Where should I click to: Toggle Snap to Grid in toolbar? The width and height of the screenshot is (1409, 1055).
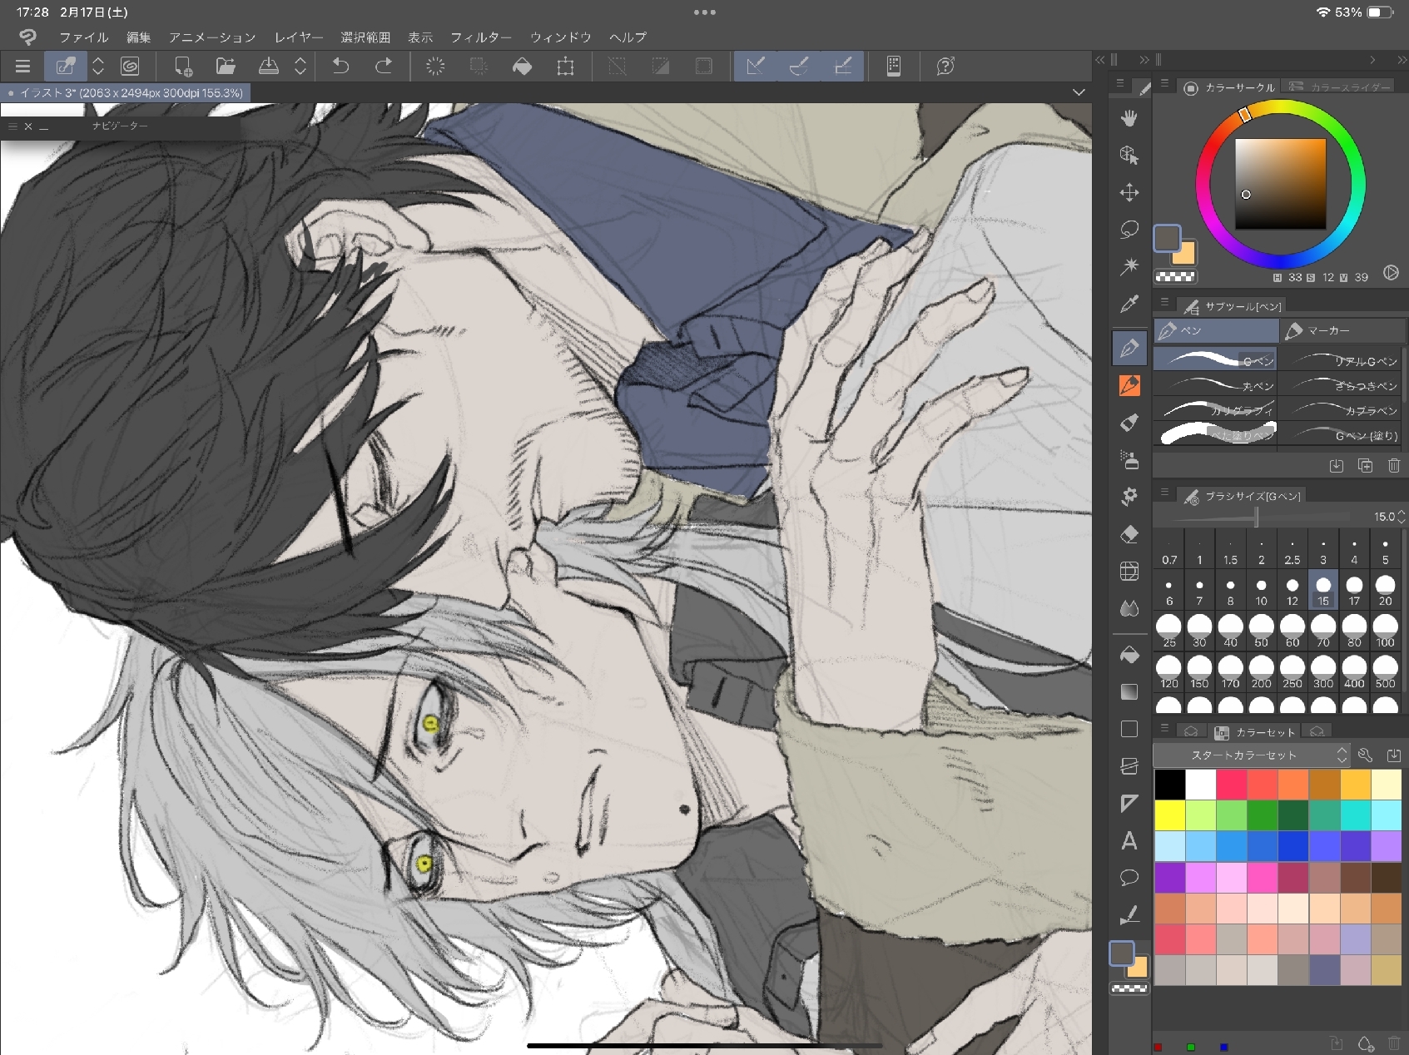pos(843,67)
